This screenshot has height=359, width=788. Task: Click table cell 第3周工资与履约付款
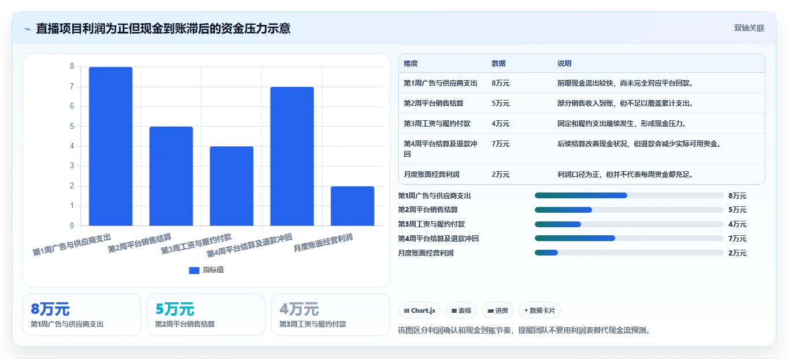[437, 124]
